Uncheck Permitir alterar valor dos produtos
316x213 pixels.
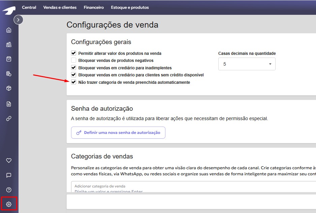(x=73, y=53)
